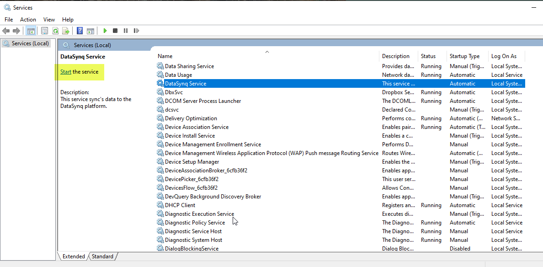Select Diagnostic Execution Service name
Image resolution: width=543 pixels, height=267 pixels.
click(x=199, y=214)
